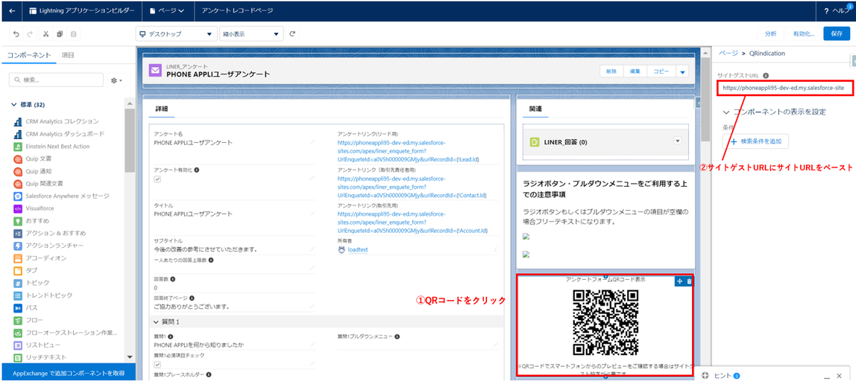The image size is (856, 381).
Task: Click the コピー button
Action: click(x=661, y=71)
